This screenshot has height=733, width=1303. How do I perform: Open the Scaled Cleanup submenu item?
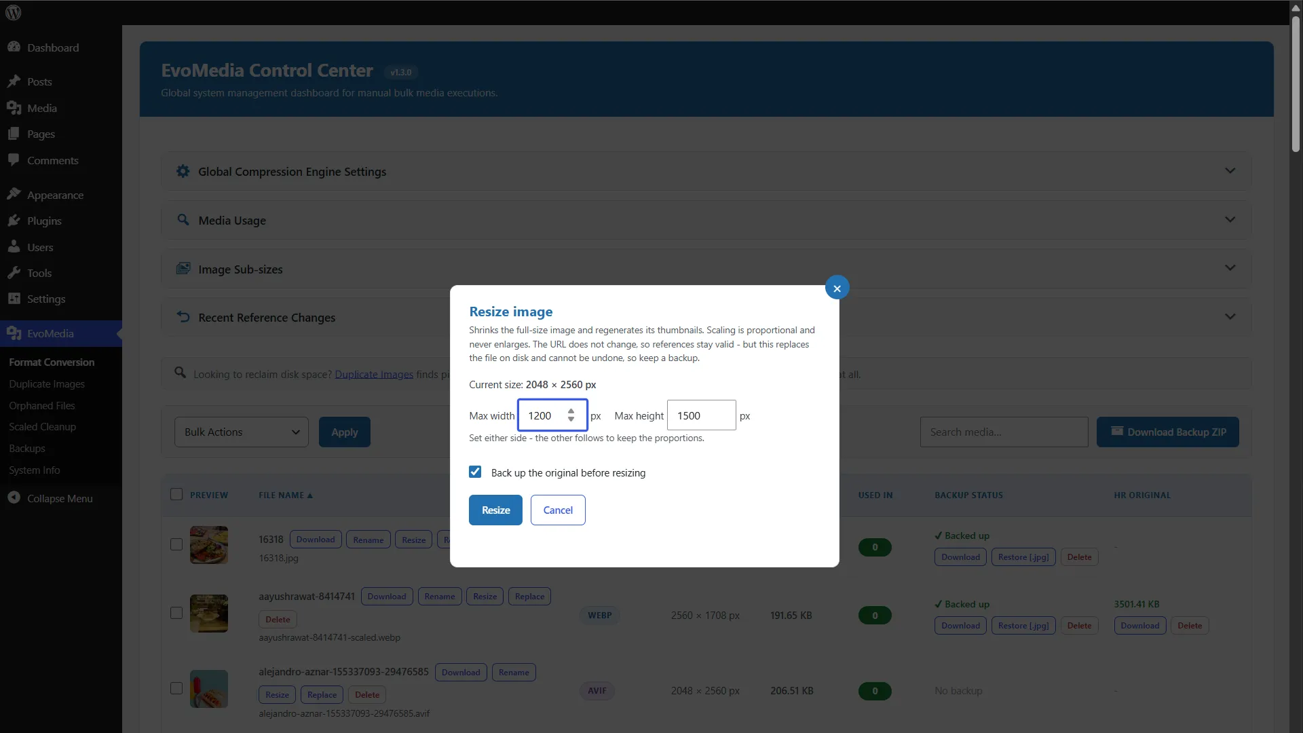42,427
